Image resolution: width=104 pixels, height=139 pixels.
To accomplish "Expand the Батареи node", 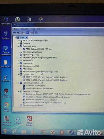I will click(x=18, y=44).
